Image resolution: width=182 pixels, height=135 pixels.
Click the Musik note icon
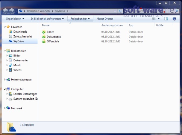pyautogui.click(x=10, y=65)
